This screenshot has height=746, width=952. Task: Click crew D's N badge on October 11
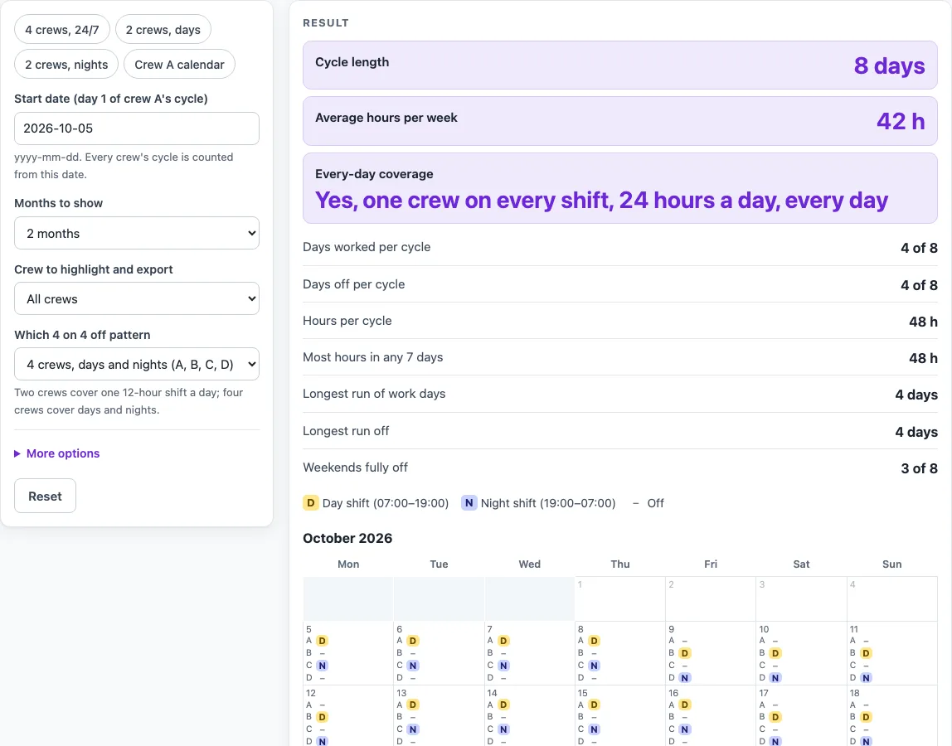[866, 678]
